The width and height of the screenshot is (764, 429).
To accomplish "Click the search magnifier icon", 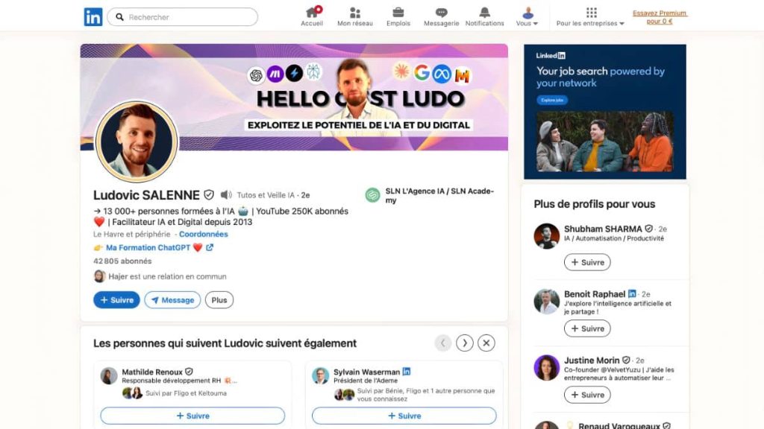I will (119, 17).
